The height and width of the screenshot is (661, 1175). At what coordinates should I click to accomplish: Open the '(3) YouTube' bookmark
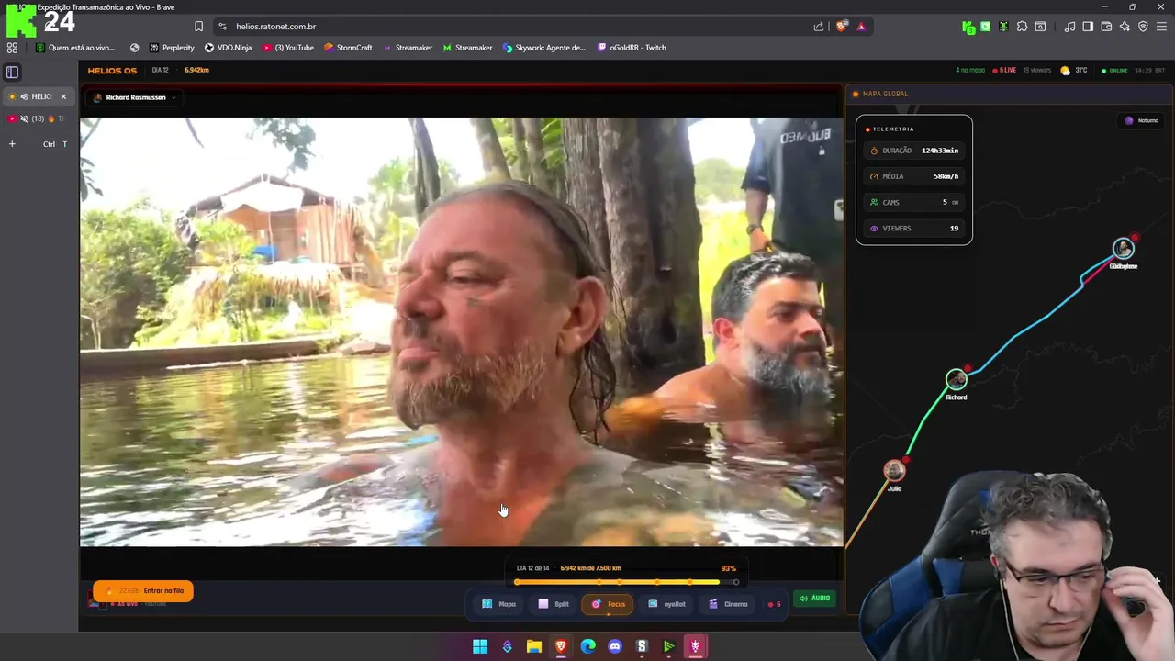(x=288, y=48)
